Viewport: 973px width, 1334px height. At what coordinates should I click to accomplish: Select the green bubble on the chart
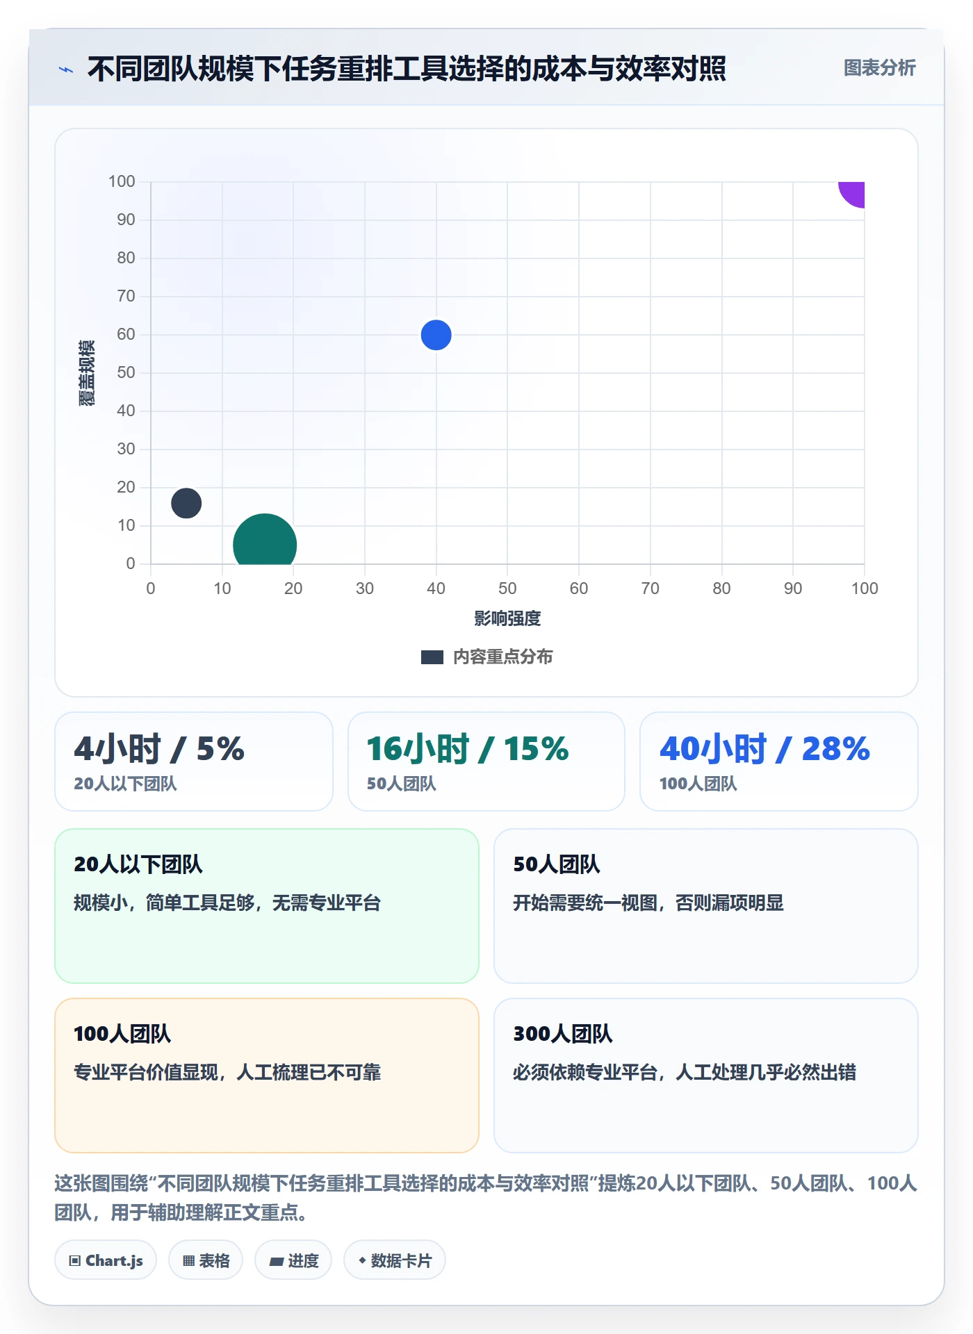(265, 540)
